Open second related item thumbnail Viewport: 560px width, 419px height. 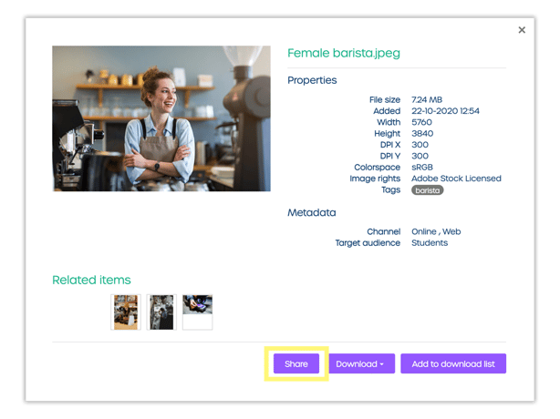[161, 312]
